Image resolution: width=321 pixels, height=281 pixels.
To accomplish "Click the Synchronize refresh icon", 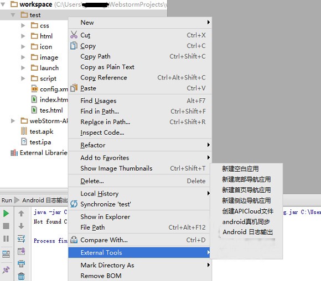I will (74, 204).
